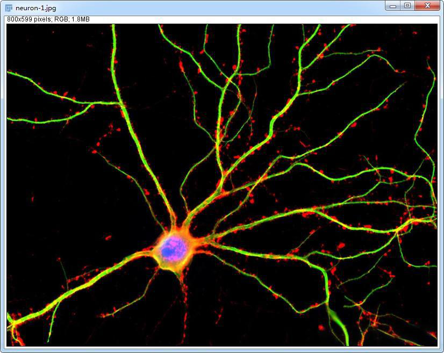Close the neuron-1.jpg image window
Viewport: 444px width, 353px height.
pos(427,6)
